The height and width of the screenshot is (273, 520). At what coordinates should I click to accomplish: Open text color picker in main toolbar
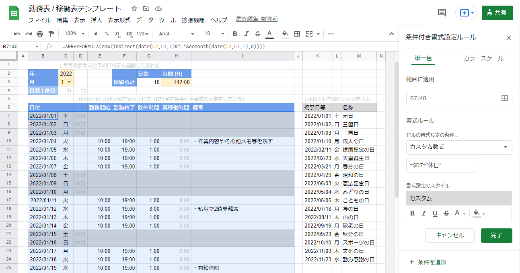pos(269,34)
